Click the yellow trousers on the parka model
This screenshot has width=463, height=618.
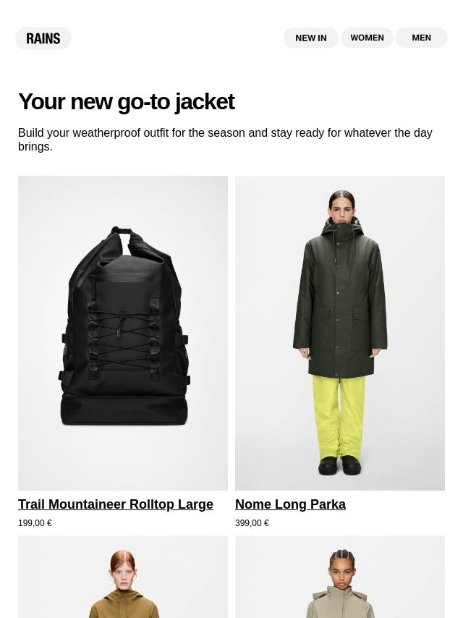click(339, 417)
